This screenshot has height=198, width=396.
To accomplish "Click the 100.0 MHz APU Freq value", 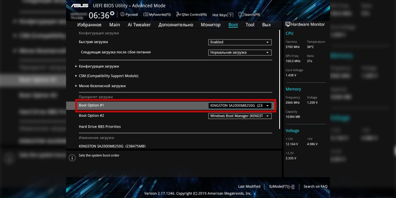I will pos(293,61).
